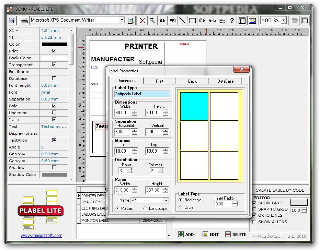Screen dimensions: 320x251
Task: Click the URL link on label canvas
Action: (94, 67)
